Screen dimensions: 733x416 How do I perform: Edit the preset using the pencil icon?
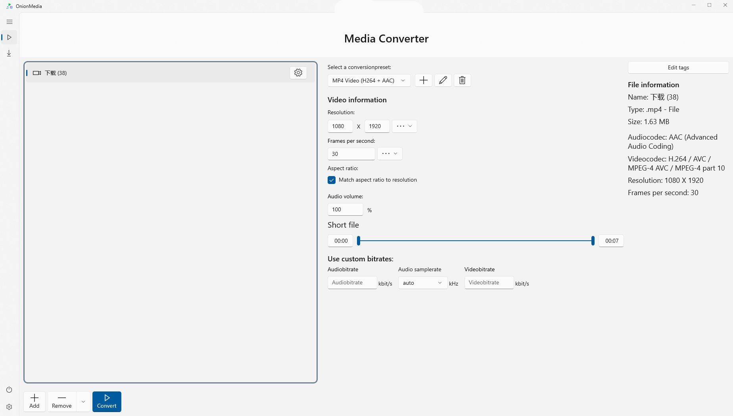pyautogui.click(x=443, y=81)
